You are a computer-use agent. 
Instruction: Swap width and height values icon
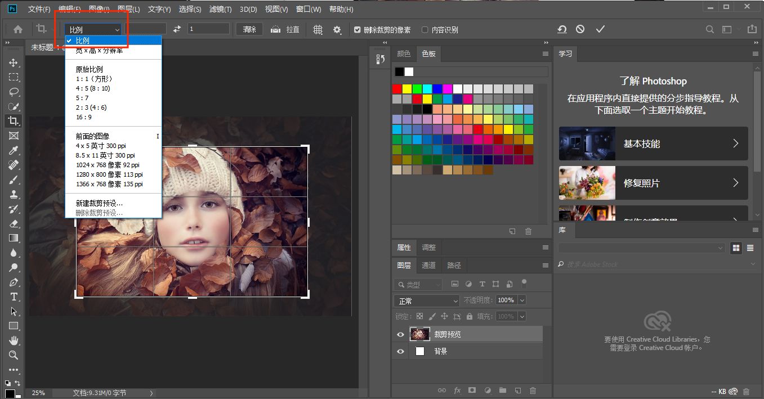pyautogui.click(x=177, y=29)
